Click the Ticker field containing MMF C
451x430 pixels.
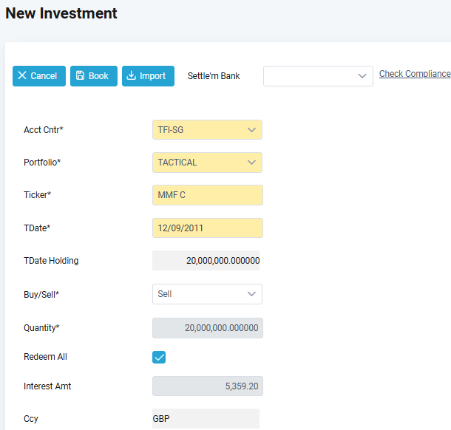click(x=207, y=195)
